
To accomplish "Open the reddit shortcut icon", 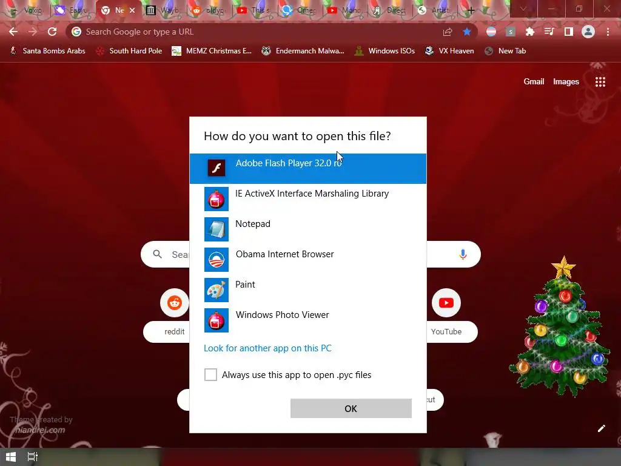I will click(x=174, y=303).
